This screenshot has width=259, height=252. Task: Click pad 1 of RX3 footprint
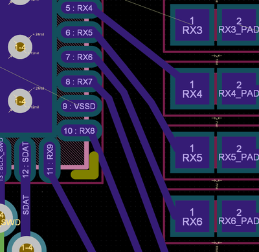tap(192, 25)
